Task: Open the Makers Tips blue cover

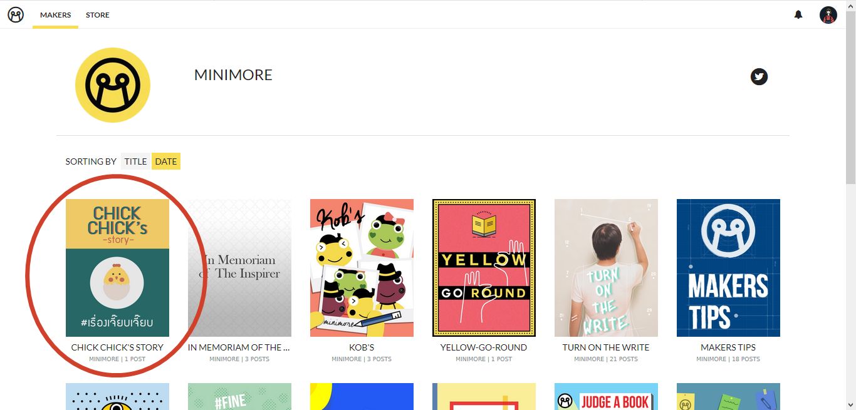Action: pyautogui.click(x=728, y=268)
